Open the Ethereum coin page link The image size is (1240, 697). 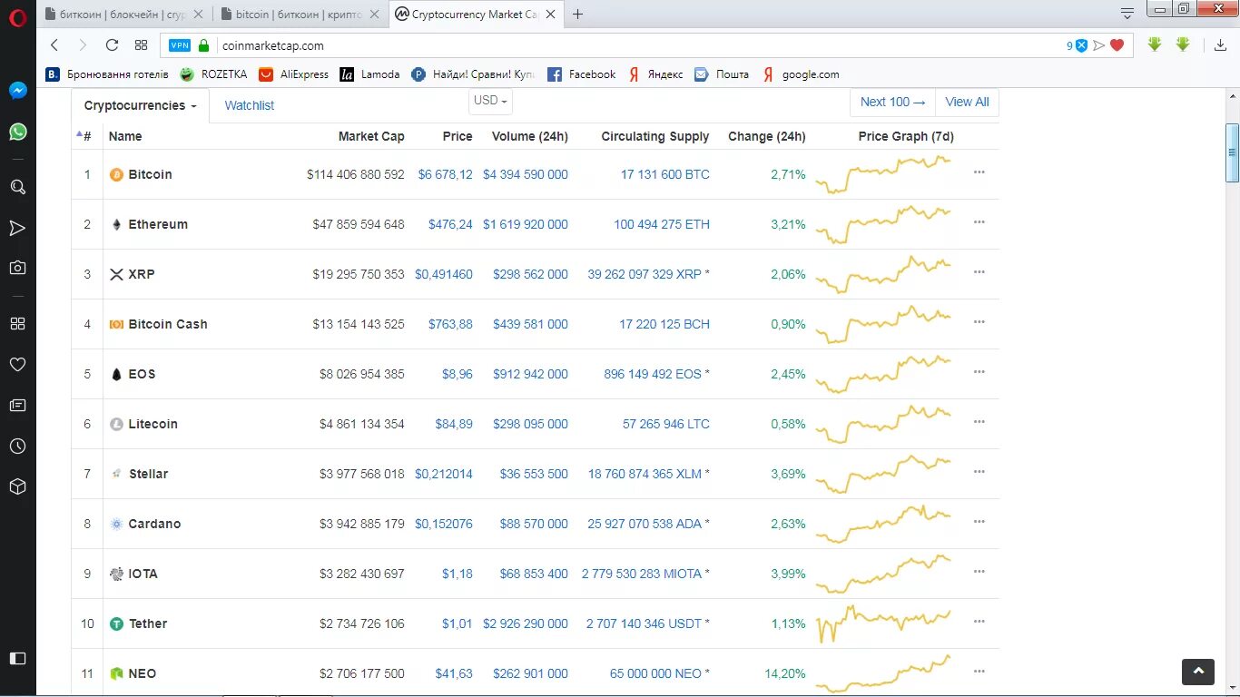pos(158,224)
